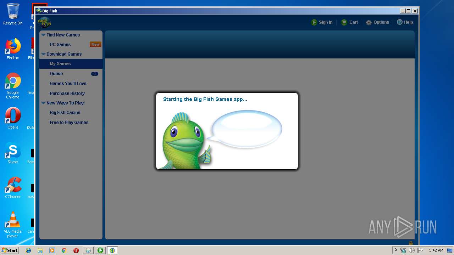Screen dimensions: 454x255
Task: Click the network tray icon
Action: 403,250
